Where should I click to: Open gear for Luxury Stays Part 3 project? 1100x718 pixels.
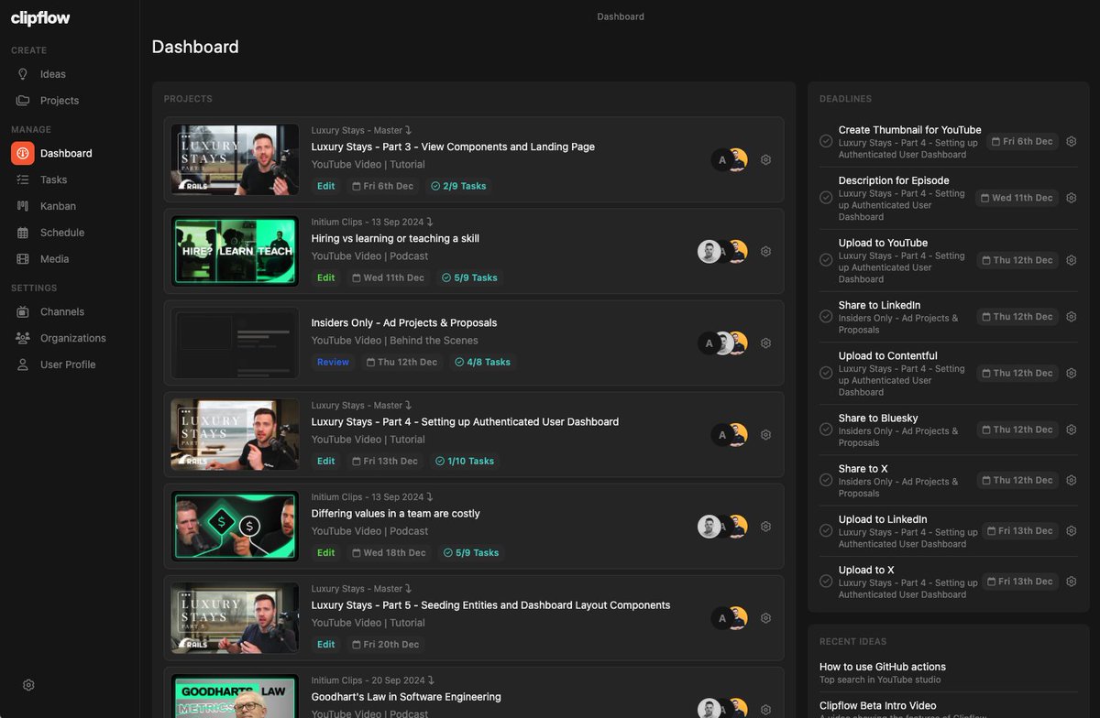tap(766, 159)
